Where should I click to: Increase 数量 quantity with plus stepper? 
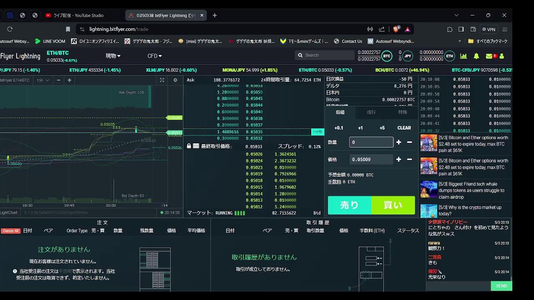point(398,142)
